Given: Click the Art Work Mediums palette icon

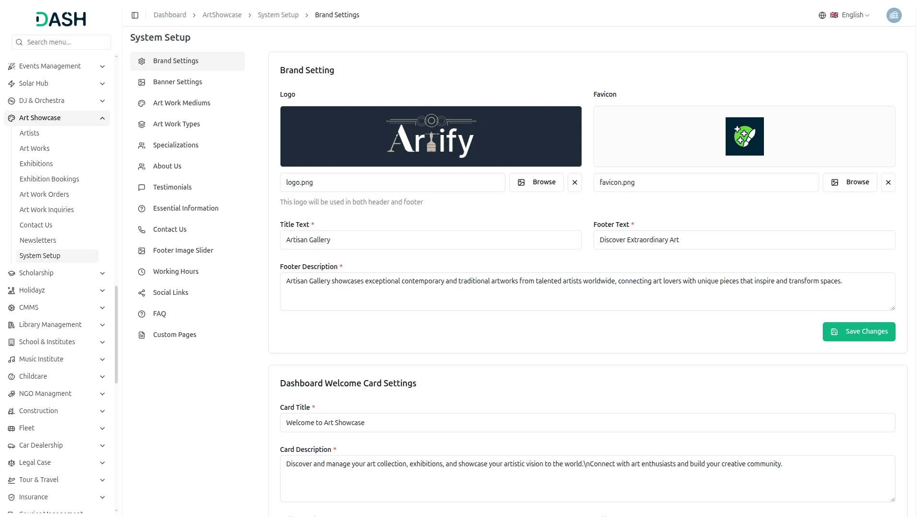Looking at the screenshot, I should pyautogui.click(x=142, y=103).
